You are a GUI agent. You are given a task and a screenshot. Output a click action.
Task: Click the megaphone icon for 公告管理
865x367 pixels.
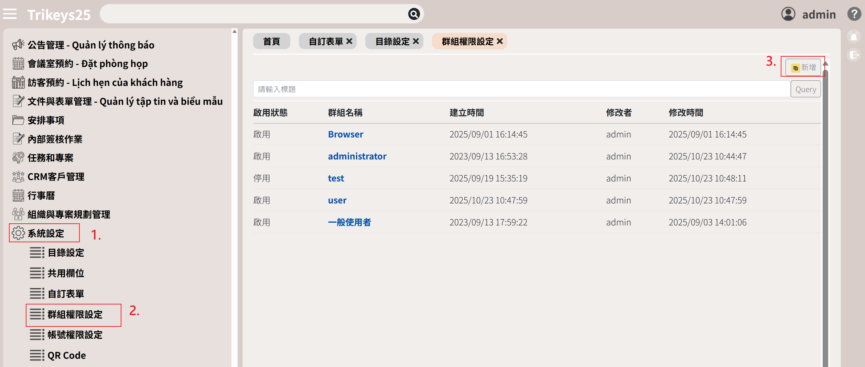click(x=18, y=45)
